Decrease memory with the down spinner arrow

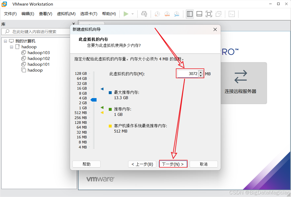coord(201,76)
